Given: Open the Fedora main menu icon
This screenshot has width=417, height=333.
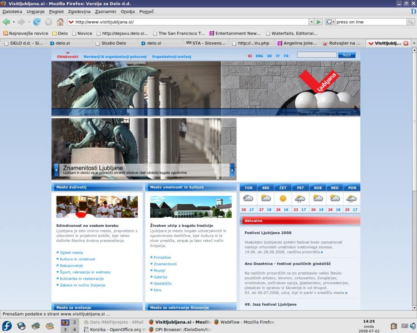Looking at the screenshot, I should pyautogui.click(x=7, y=326).
